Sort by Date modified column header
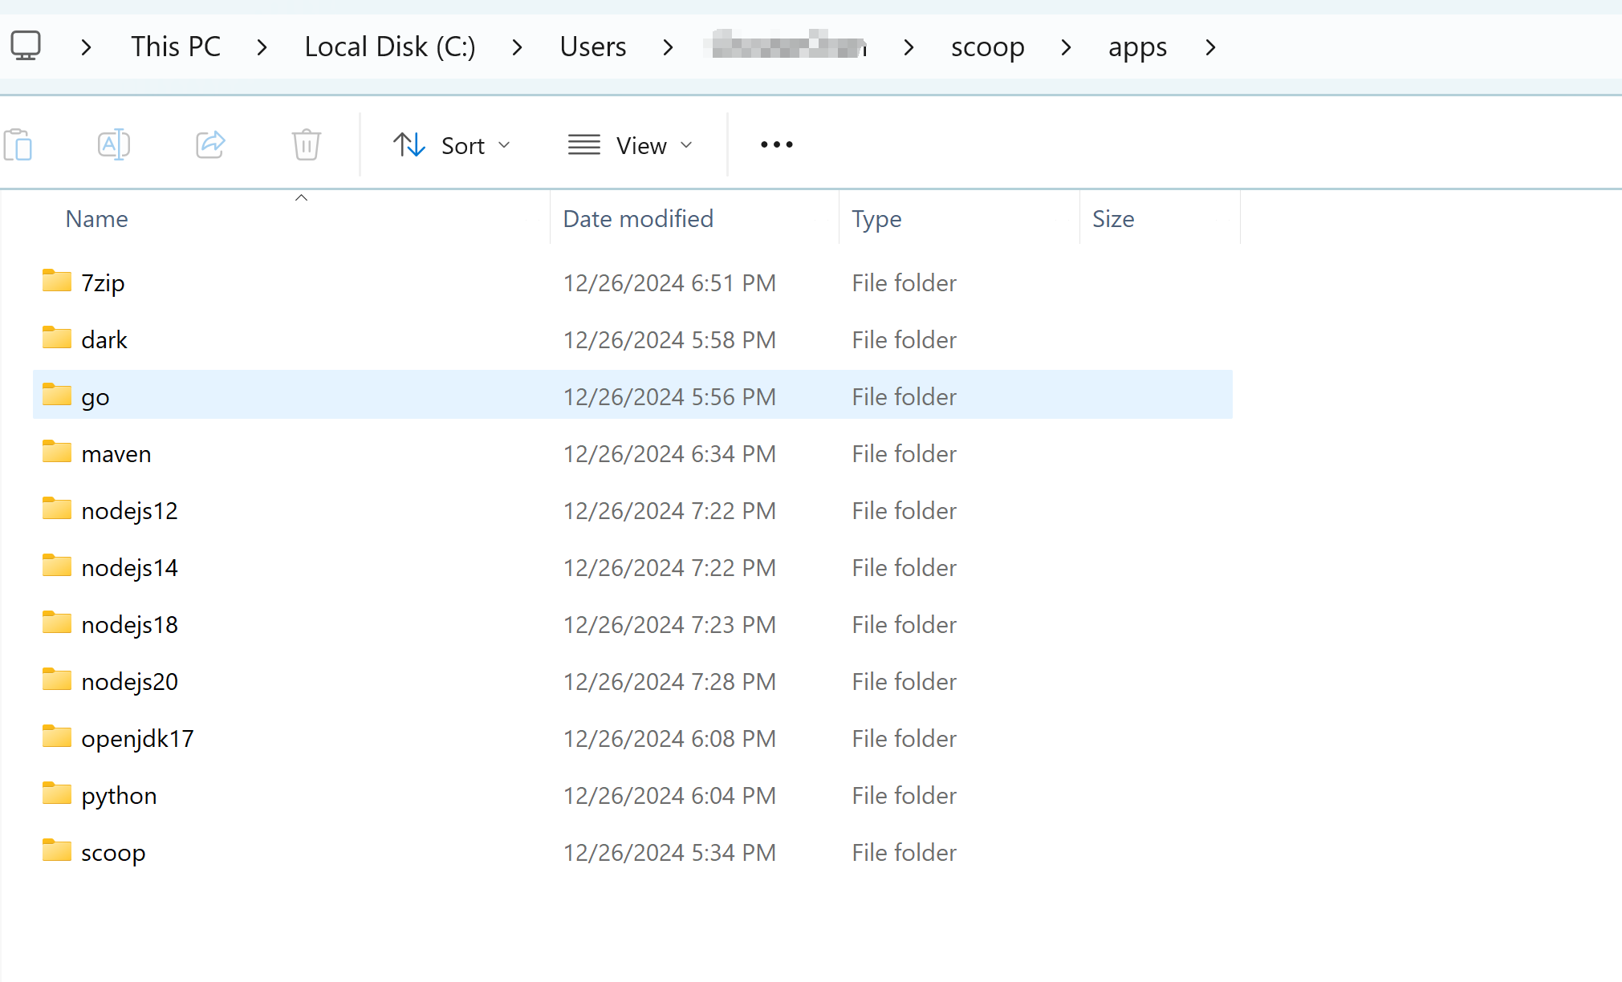1622x982 pixels. [638, 219]
